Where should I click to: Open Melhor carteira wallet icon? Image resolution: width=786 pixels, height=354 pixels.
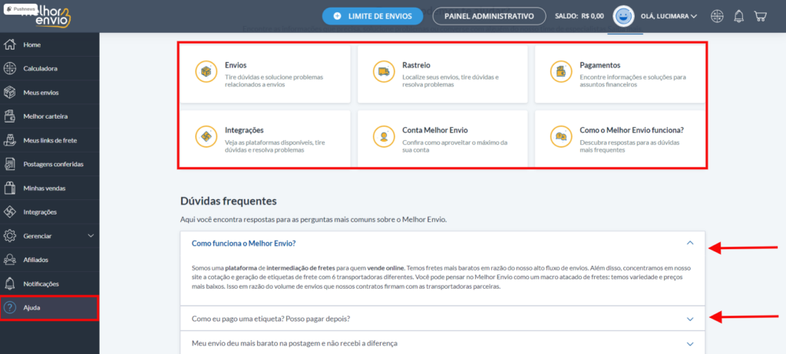pyautogui.click(x=9, y=116)
